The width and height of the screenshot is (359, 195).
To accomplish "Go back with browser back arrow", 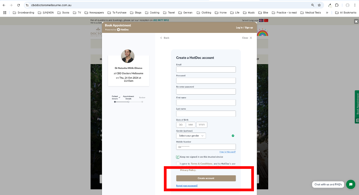I will pyautogui.click(x=4, y=5).
